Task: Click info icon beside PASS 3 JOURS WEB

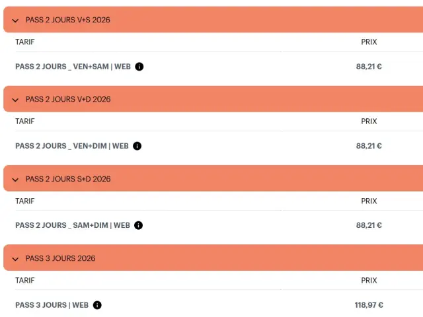Action: 97,305
